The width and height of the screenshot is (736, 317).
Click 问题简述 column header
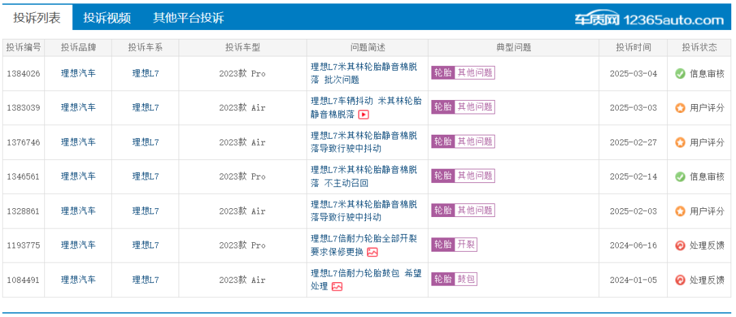[367, 48]
